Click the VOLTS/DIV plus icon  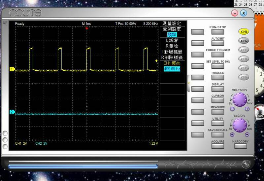click(247, 109)
